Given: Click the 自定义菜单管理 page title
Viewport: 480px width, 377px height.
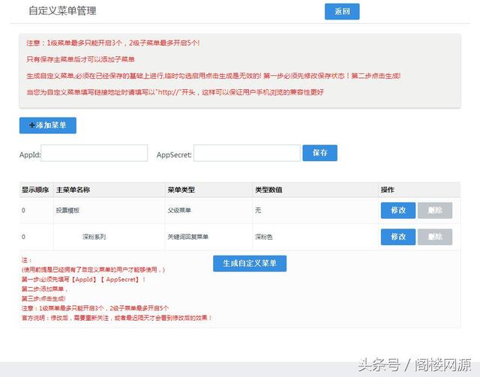Looking at the screenshot, I should tap(62, 11).
